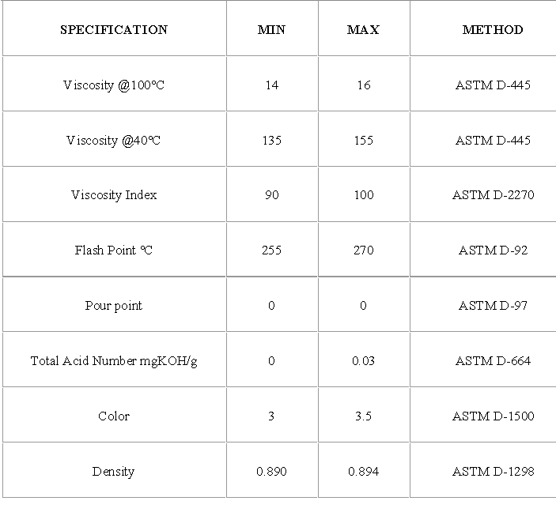Click the SPECIFICATION column header
The width and height of the screenshot is (556, 531).
tap(114, 30)
